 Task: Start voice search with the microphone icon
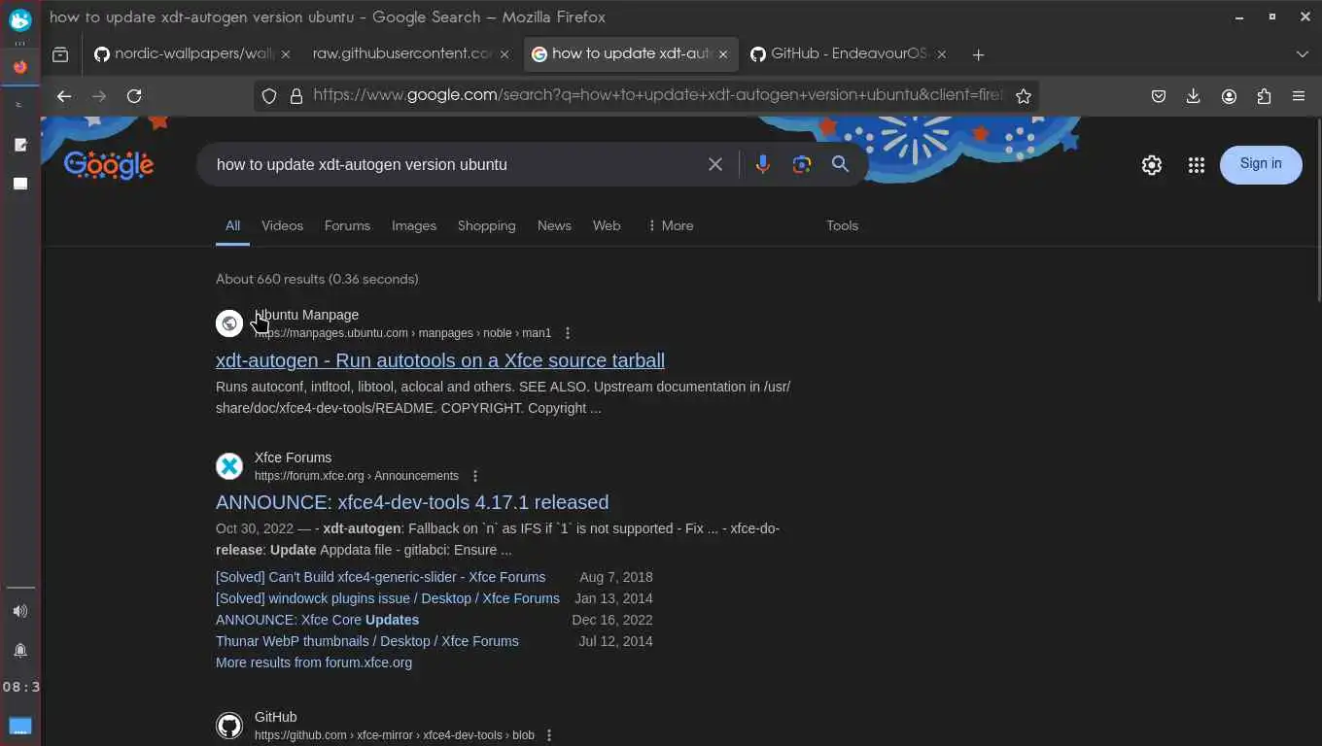pos(763,164)
